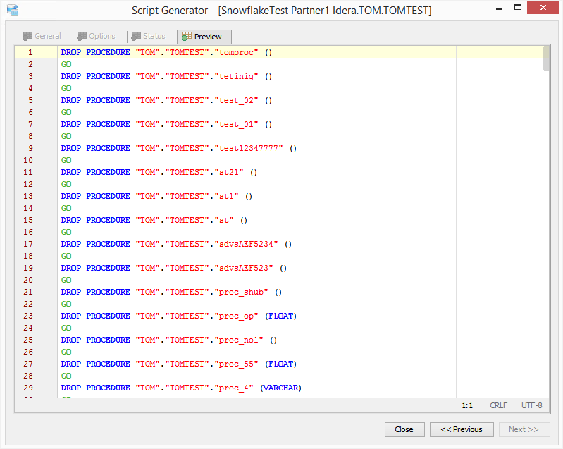Click the CRLF line ending indicator

499,405
